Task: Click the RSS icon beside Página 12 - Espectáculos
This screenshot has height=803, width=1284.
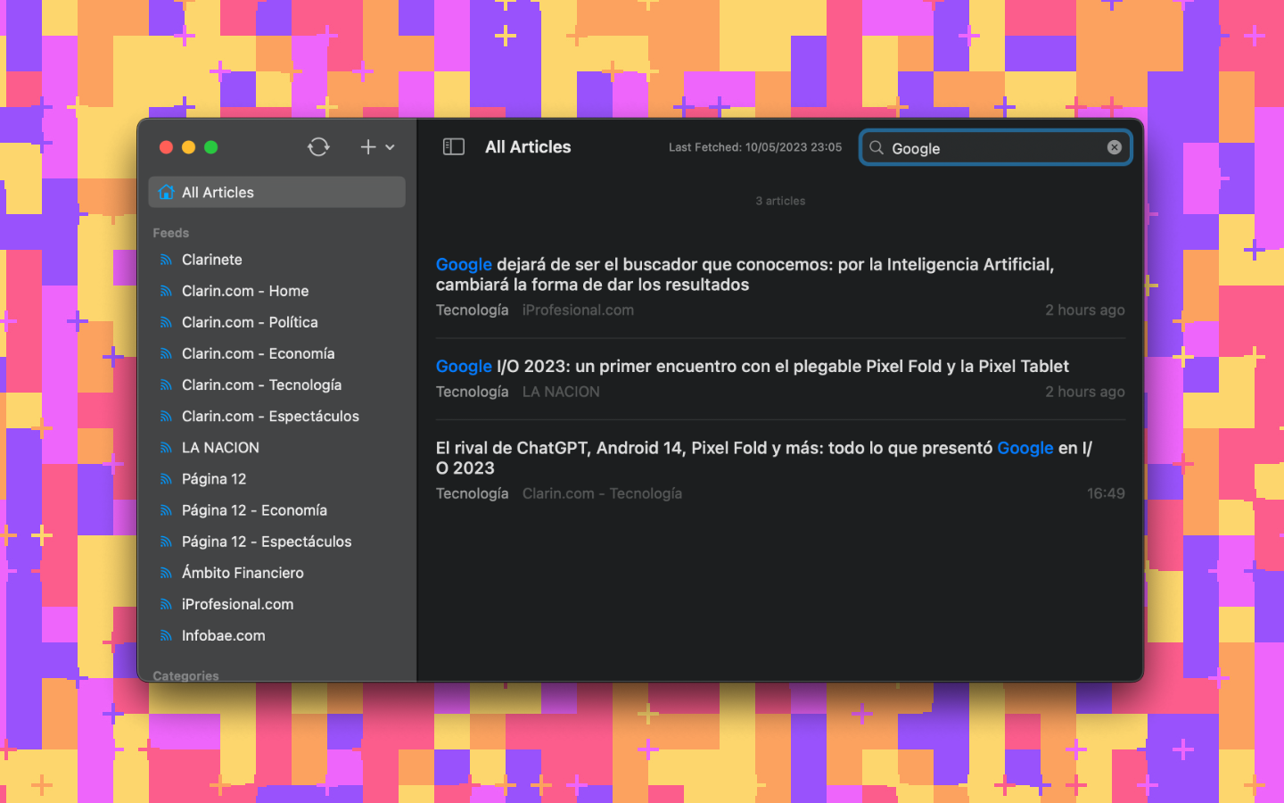Action: pyautogui.click(x=166, y=542)
